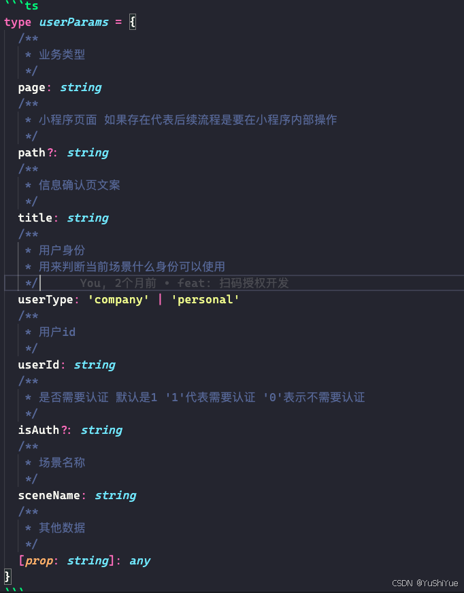Image resolution: width=464 pixels, height=593 pixels.
Task: Click the union pipe between company and personal
Action: point(160,299)
